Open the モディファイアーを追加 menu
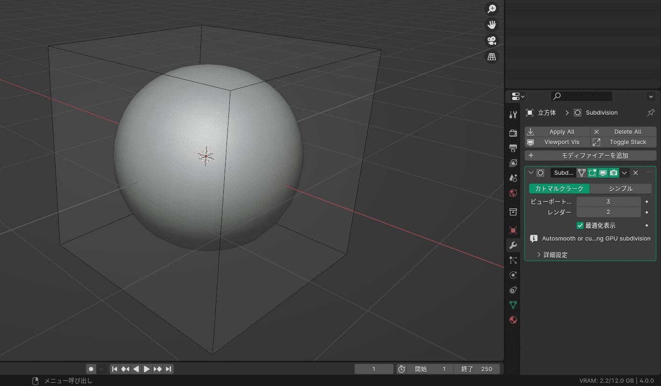Screen dimensions: 661x386 tap(591, 156)
